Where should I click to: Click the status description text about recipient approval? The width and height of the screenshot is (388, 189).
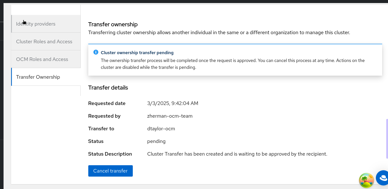[237, 154]
